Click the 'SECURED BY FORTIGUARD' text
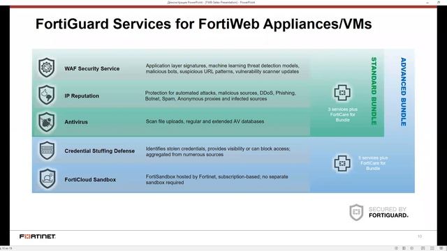Viewport: 447px width, 251px height. tap(388, 212)
